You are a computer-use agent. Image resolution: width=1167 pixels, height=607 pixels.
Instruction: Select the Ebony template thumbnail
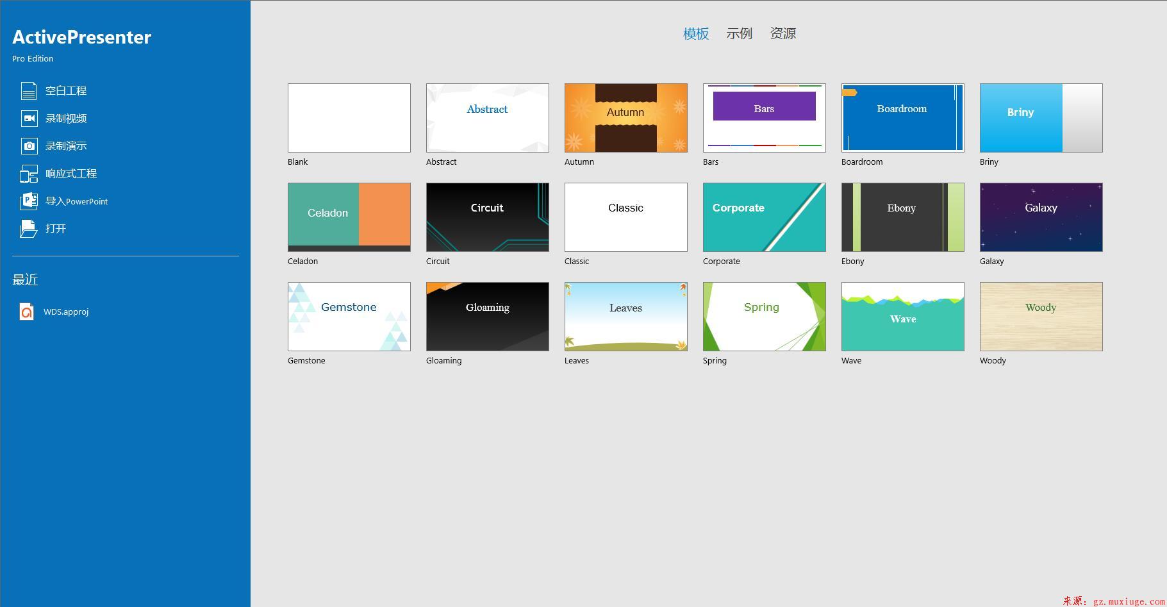[x=903, y=217]
